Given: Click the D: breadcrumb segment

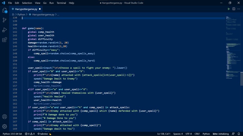Looking at the screenshot, I should click(13, 14).
